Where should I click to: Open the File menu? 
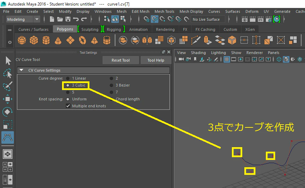[6, 11]
